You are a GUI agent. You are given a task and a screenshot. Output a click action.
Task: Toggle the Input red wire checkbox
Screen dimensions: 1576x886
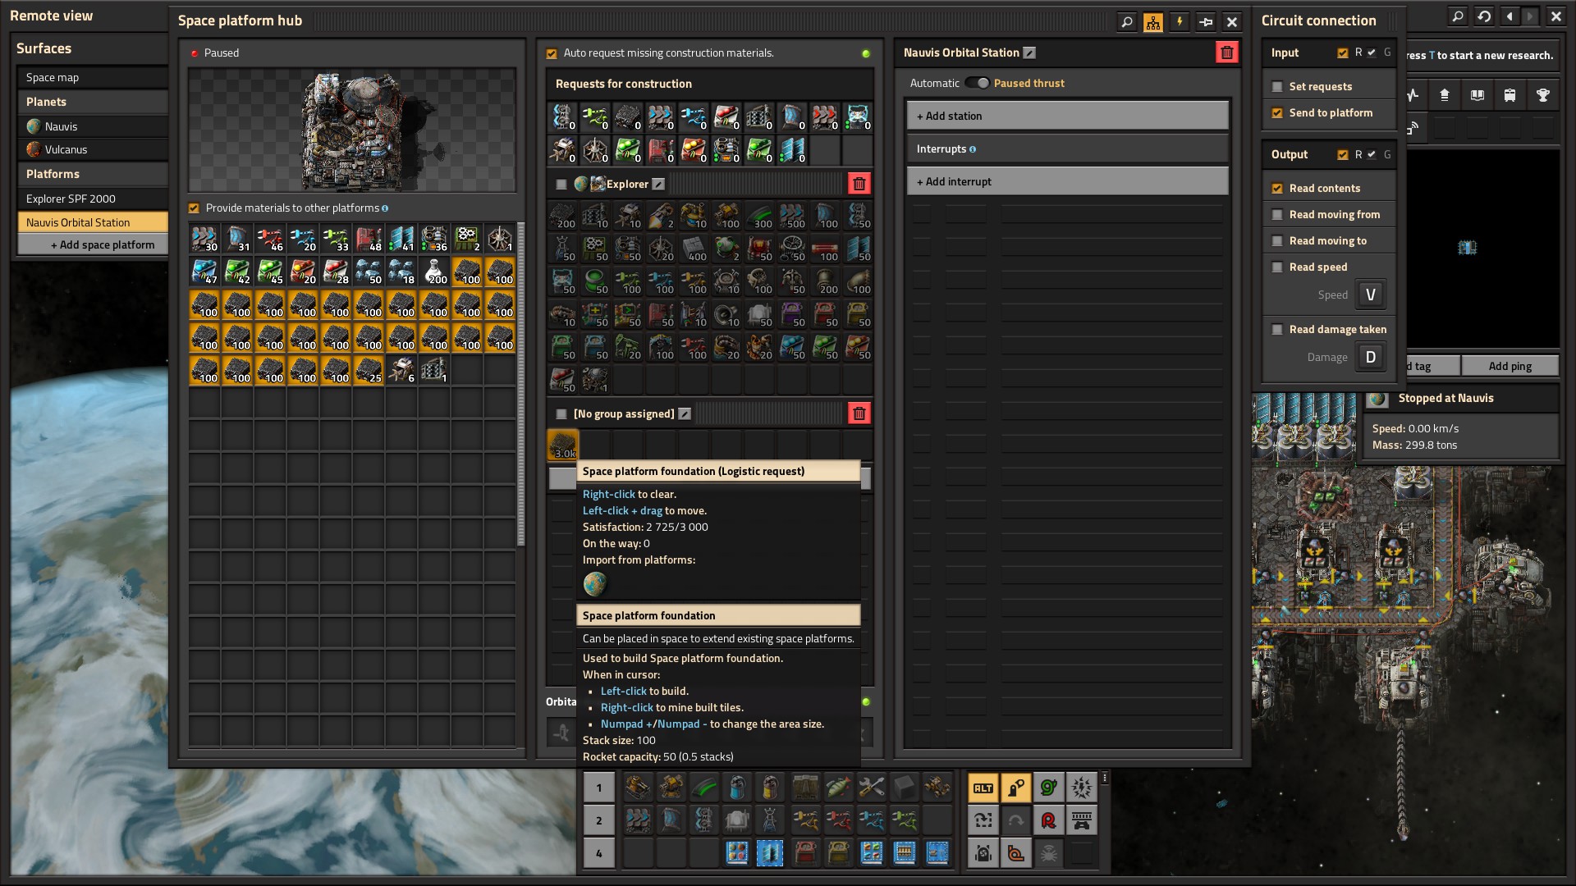point(1343,53)
